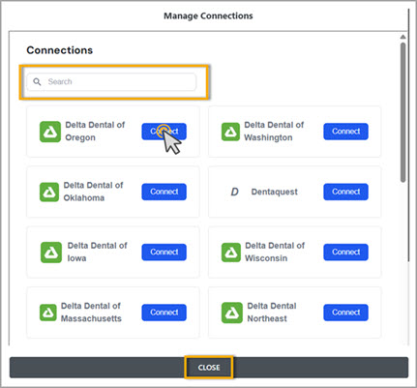Screen dimensions: 417x388
Task: Click the Dentaquest D logo icon
Action: coord(234,192)
